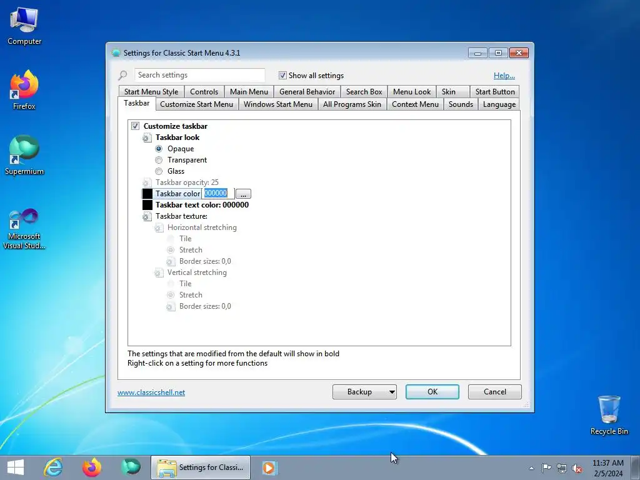Image resolution: width=640 pixels, height=480 pixels.
Task: Launch Internet Explorer from the taskbar
Action: [x=53, y=467]
